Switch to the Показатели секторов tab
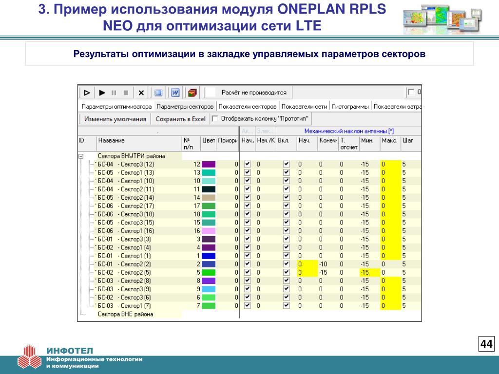Image resolution: width=499 pixels, height=374 pixels. pos(247,107)
